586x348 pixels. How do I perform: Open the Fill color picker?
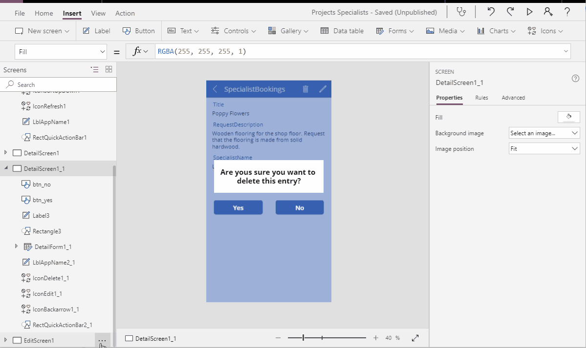pos(568,117)
